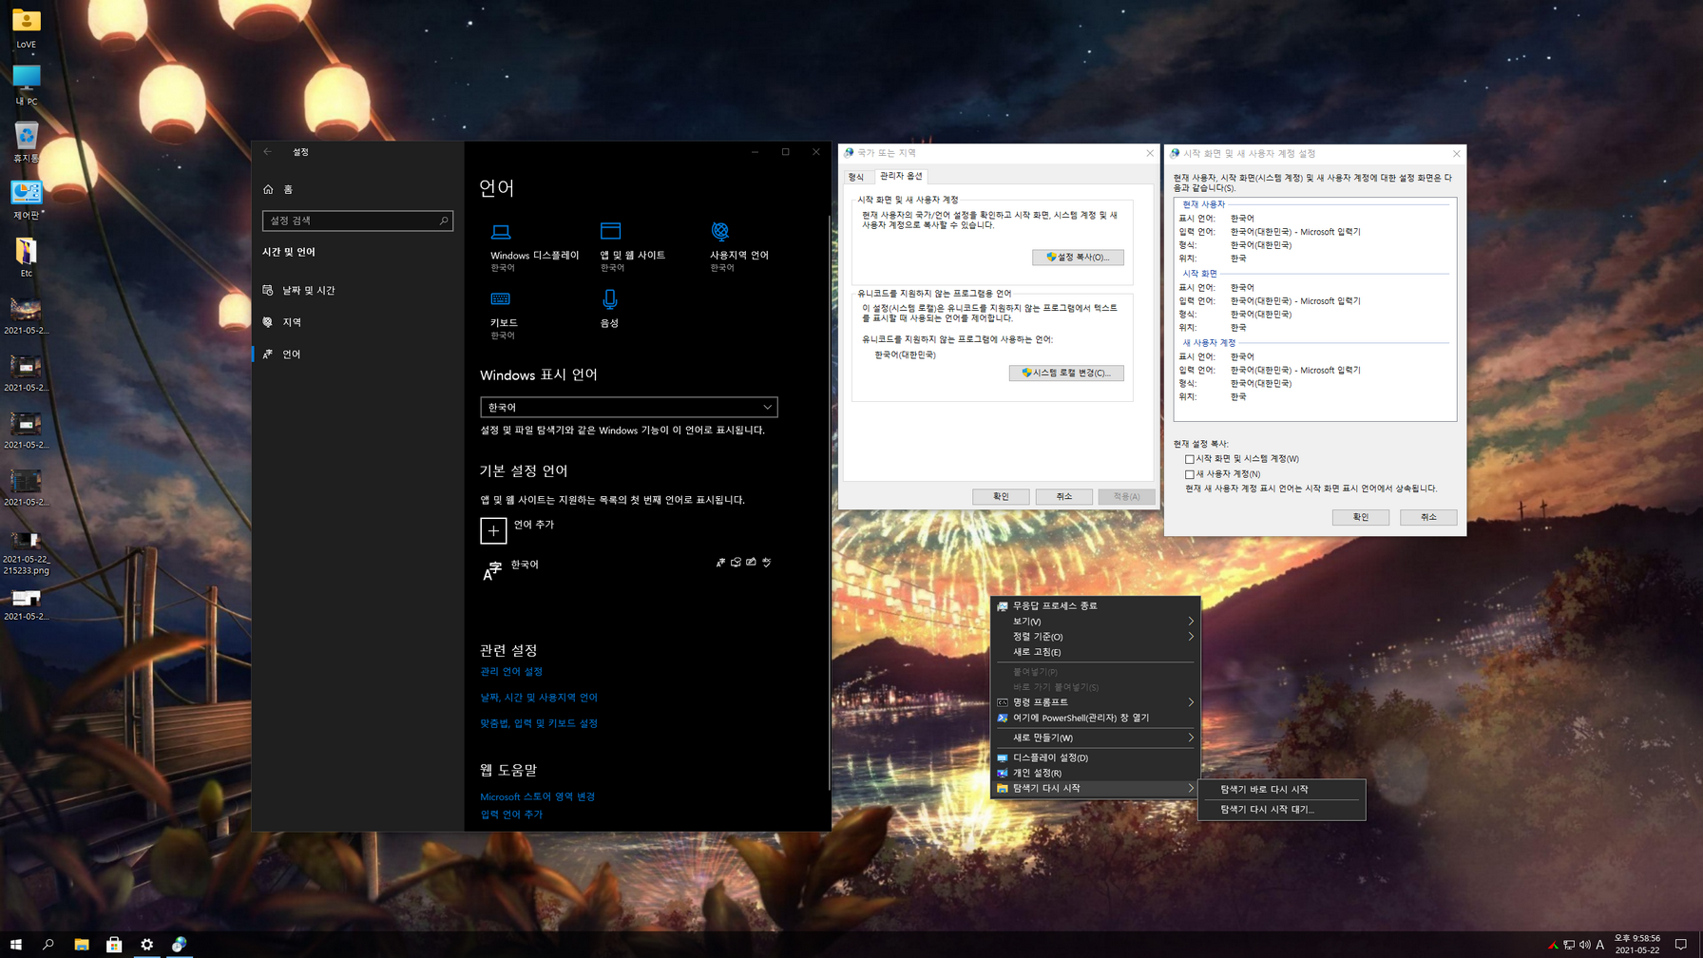
Task: Open the 앱 및 웹 사이트 language icon
Action: (x=610, y=231)
